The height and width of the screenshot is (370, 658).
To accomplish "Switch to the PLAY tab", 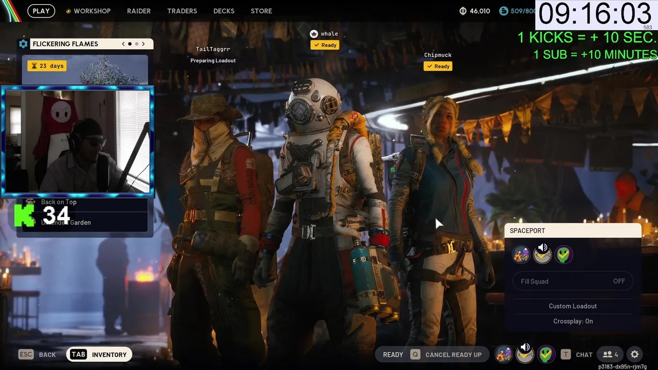I will (41, 11).
